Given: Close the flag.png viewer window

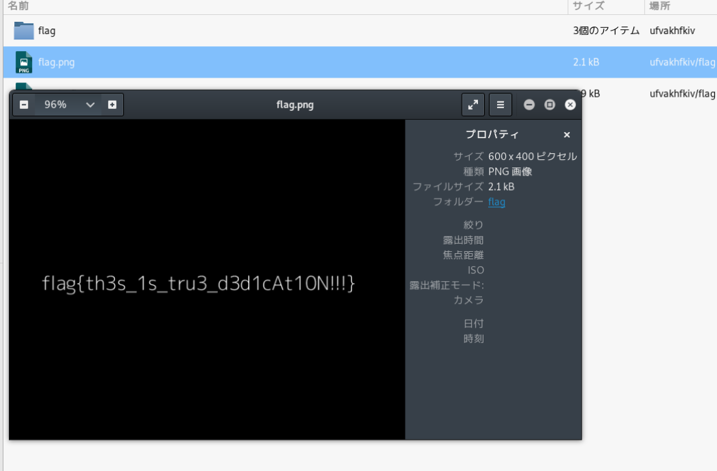Looking at the screenshot, I should [x=570, y=105].
